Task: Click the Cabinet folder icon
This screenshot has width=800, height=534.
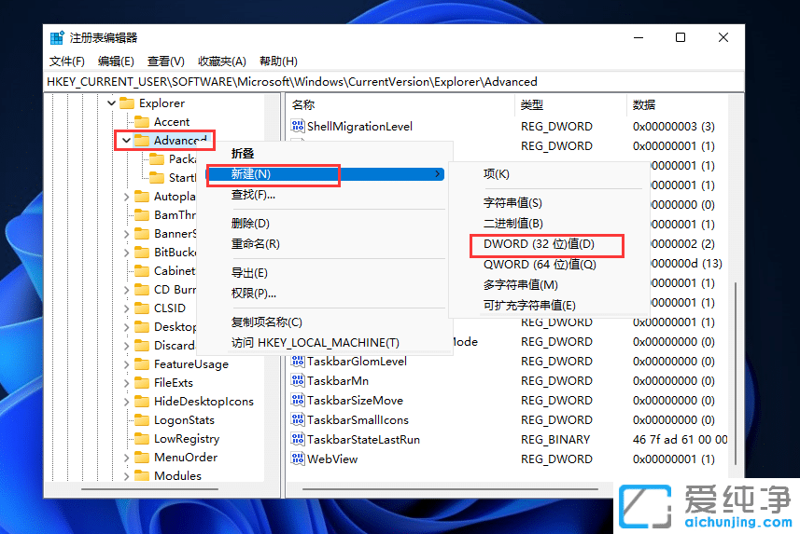Action: [142, 271]
